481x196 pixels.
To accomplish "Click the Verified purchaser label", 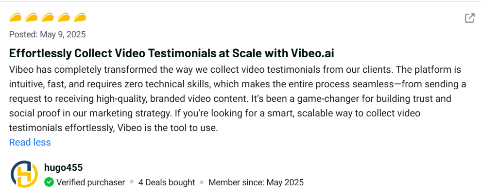I will coord(90,182).
